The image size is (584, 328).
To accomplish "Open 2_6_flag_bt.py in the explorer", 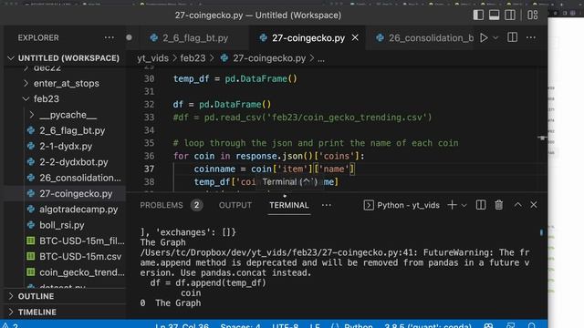I will [x=72, y=130].
